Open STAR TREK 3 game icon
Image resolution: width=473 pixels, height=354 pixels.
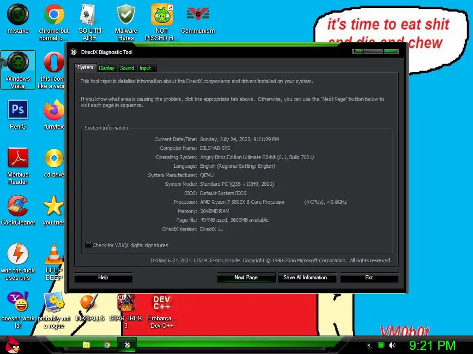click(x=126, y=311)
